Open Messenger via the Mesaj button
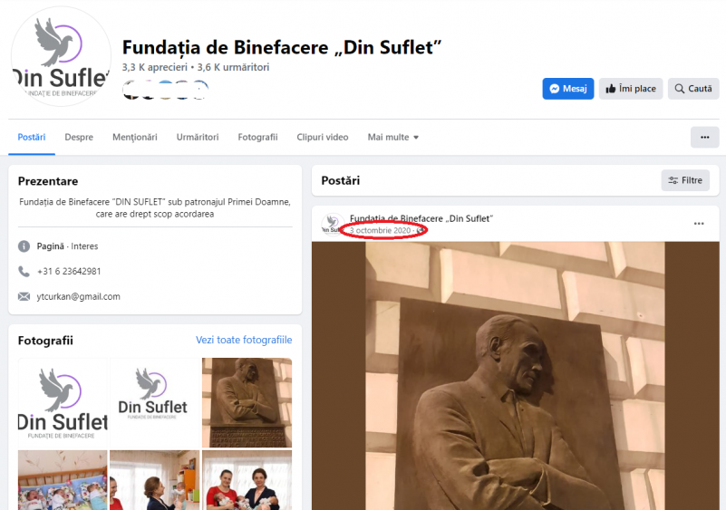The image size is (726, 510). click(x=567, y=89)
